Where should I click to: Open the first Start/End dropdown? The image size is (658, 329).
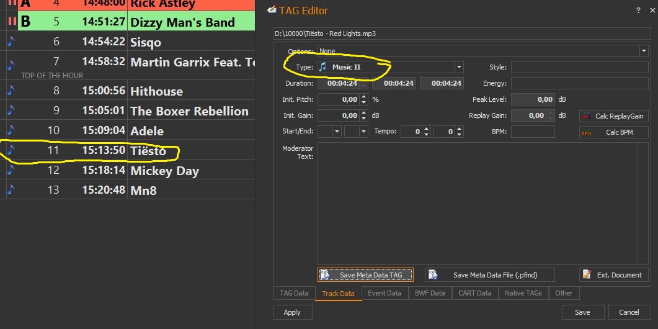[337, 132]
